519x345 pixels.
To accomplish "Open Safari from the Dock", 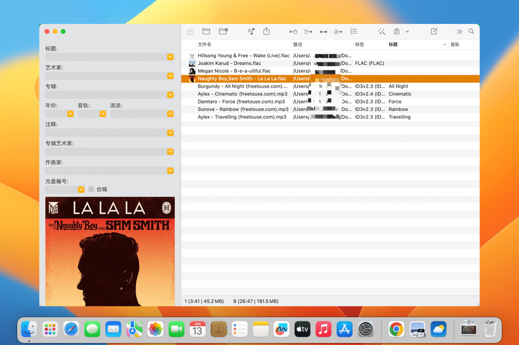I will (71, 329).
